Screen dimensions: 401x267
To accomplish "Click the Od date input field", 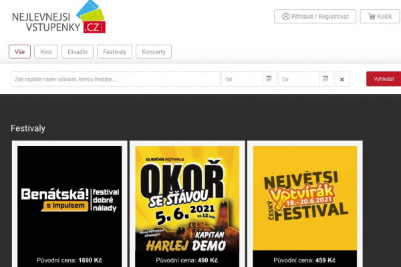I will click(242, 79).
